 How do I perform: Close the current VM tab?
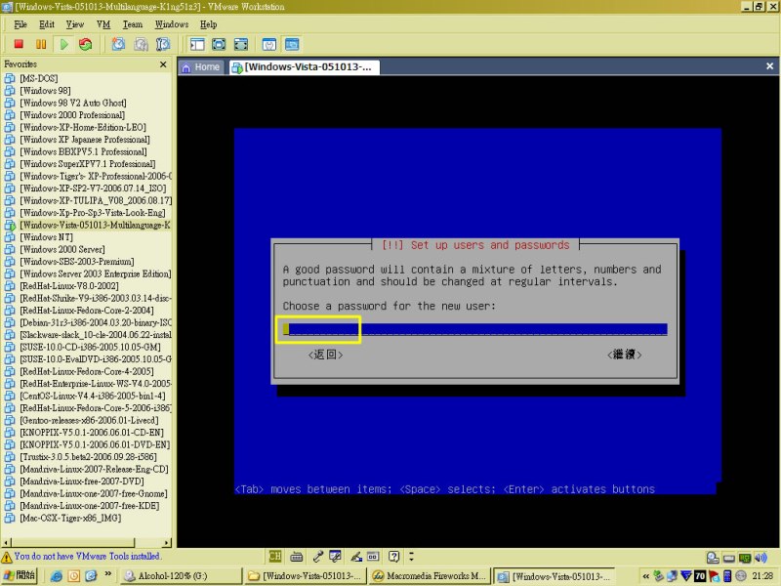[x=769, y=66]
